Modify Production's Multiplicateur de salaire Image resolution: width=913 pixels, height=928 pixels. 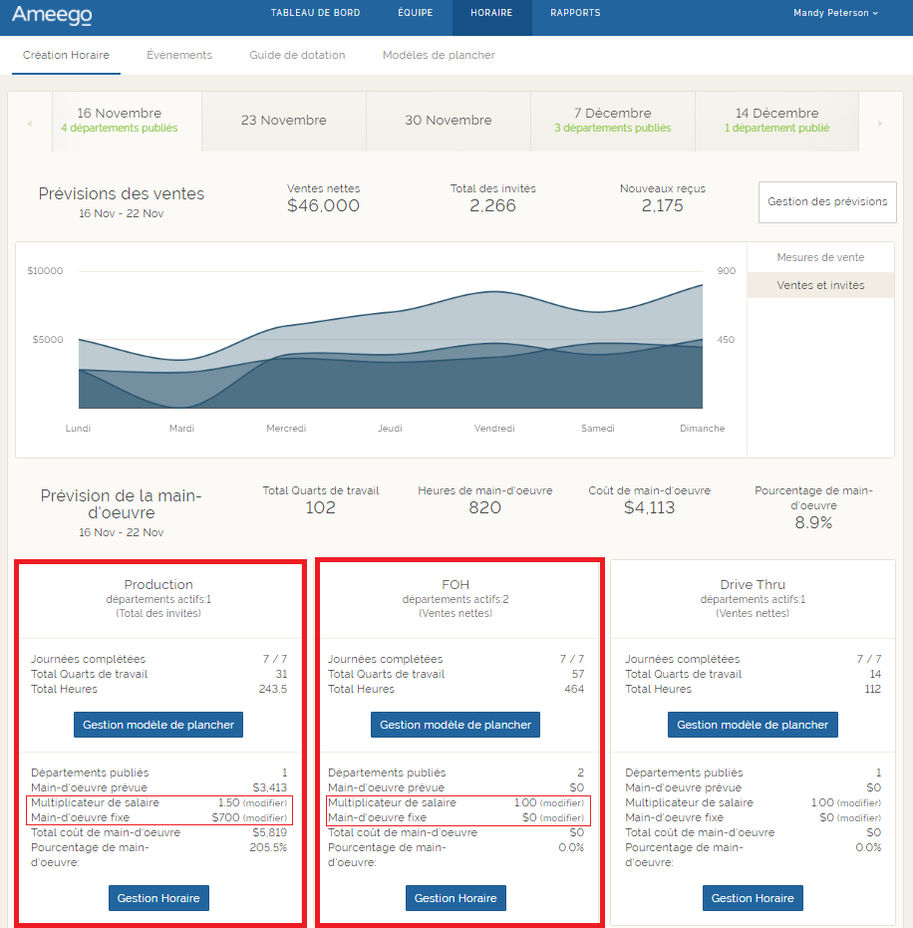(x=265, y=803)
